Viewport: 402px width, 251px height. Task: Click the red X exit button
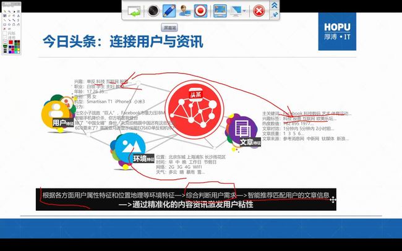tap(259, 11)
